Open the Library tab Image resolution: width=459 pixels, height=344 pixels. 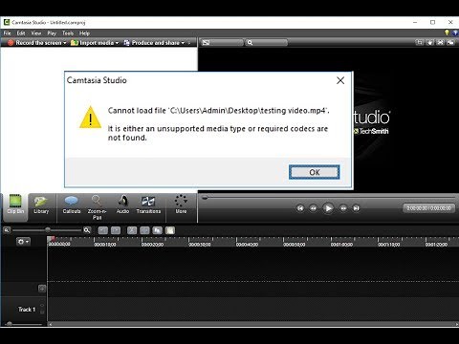coord(41,204)
